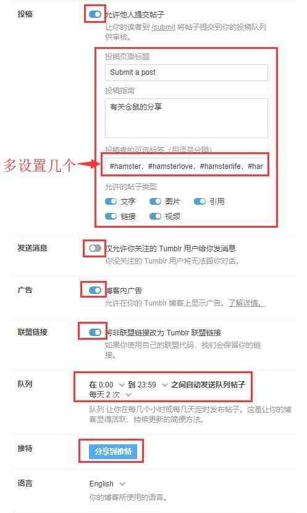Viewport: 307px width, 513px height.
Task: Toggle the Tumblr 联盟链接 switch
Action: [95, 332]
